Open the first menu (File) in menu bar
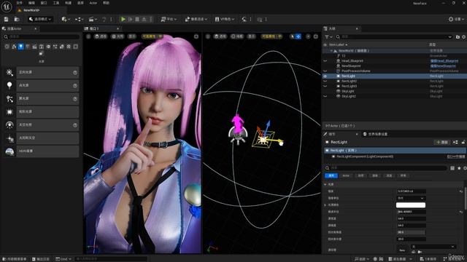This screenshot has width=467, height=262. [19, 3]
